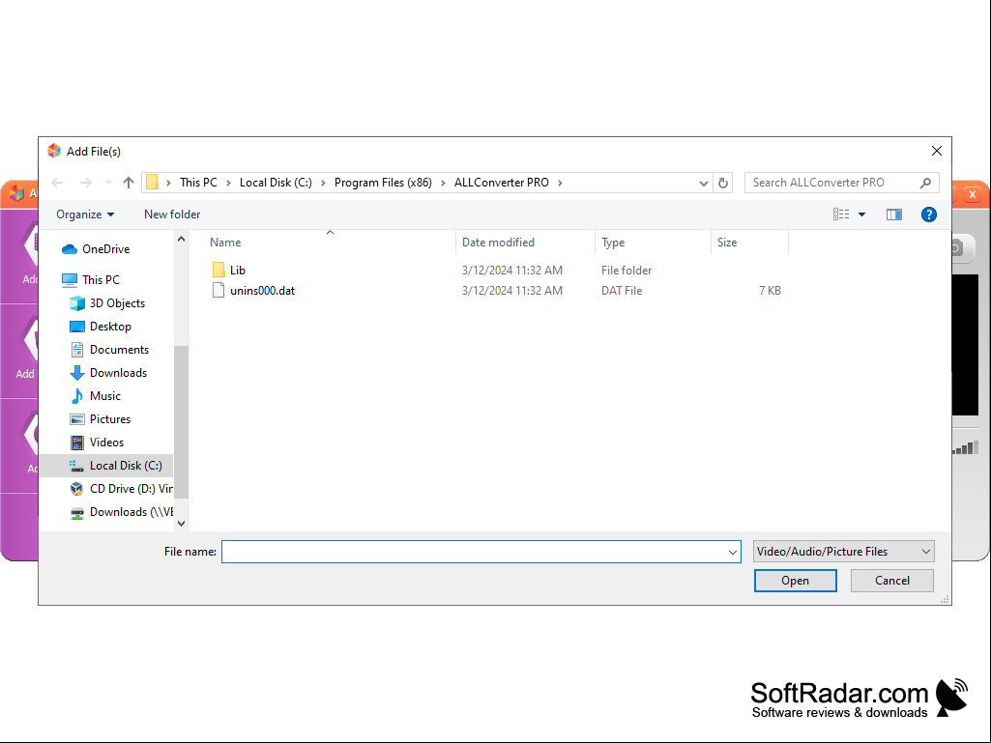
Task: Open the Video/Audio/Picture Files type filter
Action: coord(843,552)
